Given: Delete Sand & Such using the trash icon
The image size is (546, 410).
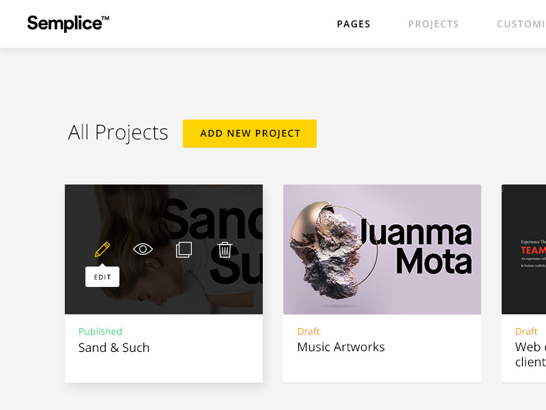Looking at the screenshot, I should point(225,249).
